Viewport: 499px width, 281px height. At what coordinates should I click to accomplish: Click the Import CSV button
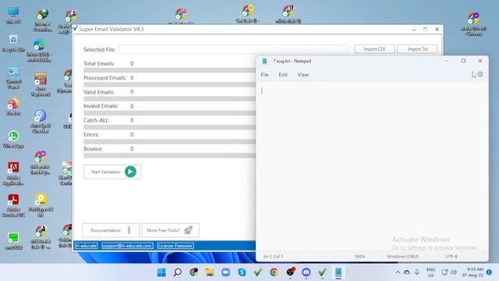(x=374, y=49)
